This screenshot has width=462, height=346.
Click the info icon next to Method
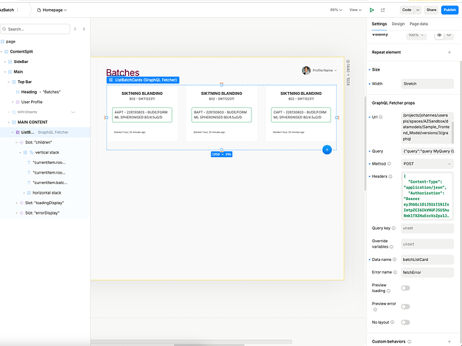point(368,164)
